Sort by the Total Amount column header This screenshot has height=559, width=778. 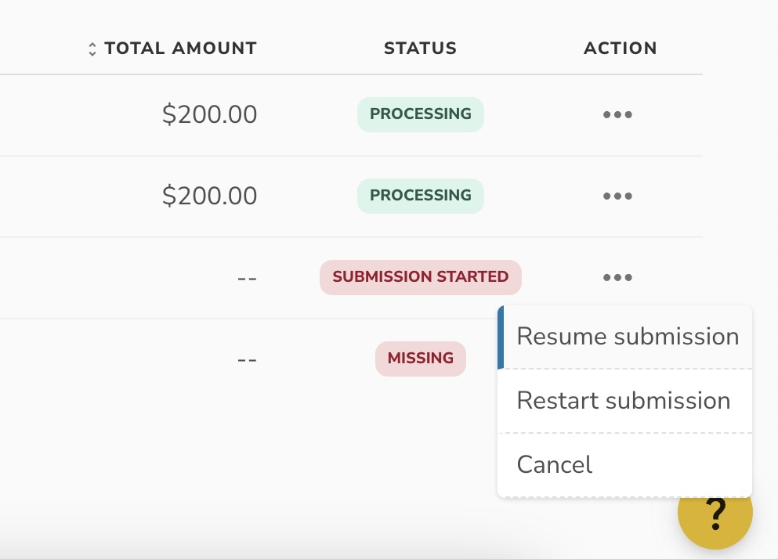click(180, 49)
